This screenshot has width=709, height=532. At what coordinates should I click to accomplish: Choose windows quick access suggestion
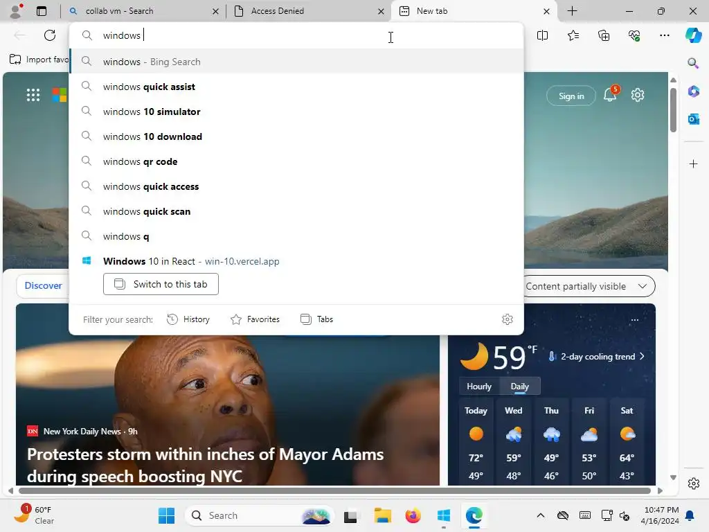[296, 186]
